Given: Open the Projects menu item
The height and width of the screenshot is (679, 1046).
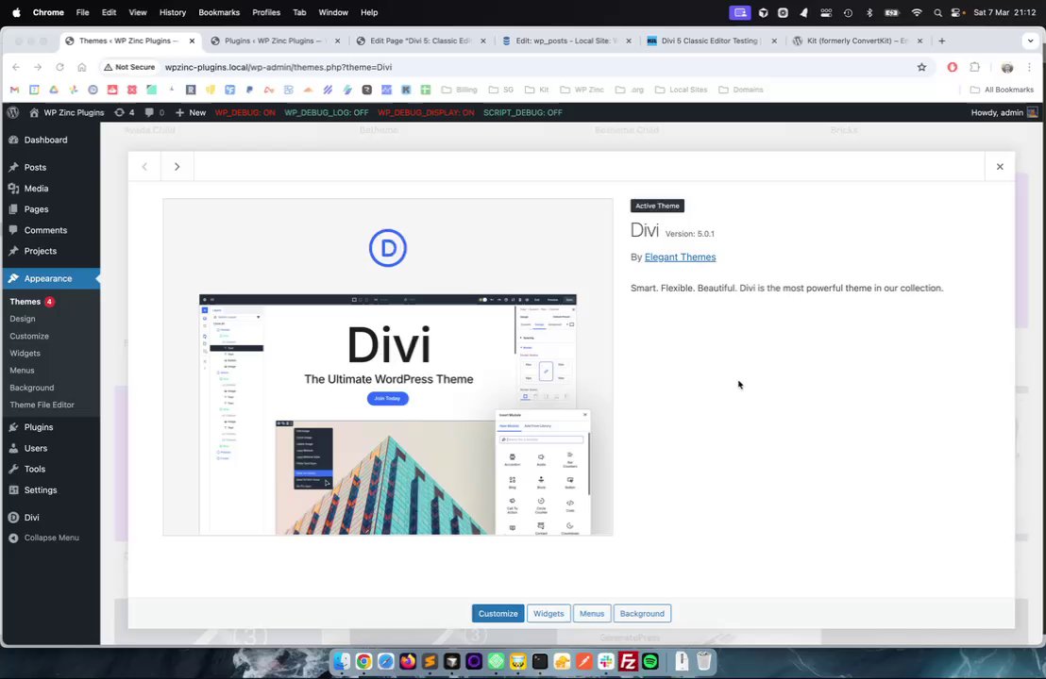Looking at the screenshot, I should pos(50,251).
